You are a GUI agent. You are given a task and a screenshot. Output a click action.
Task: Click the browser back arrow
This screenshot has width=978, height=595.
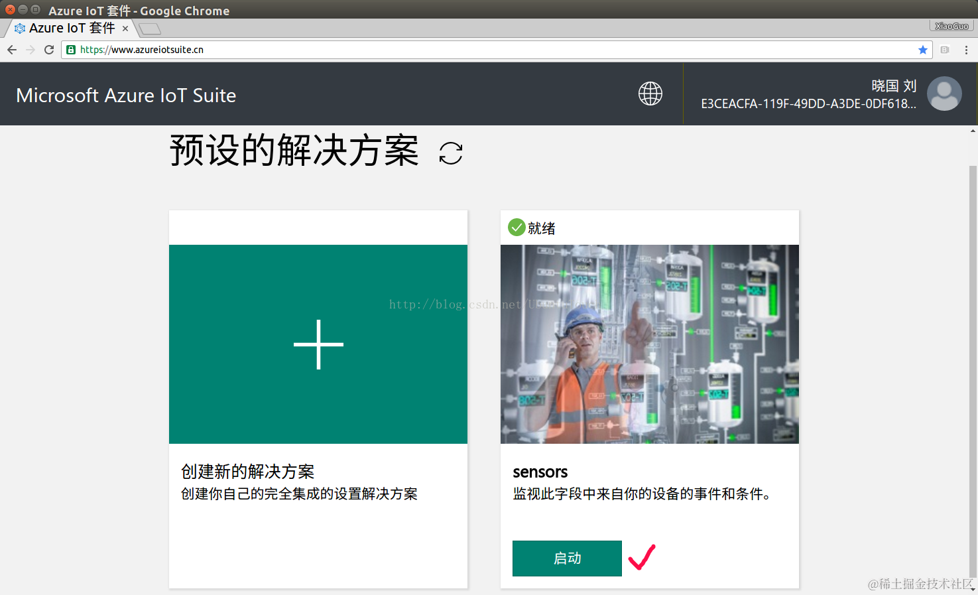12,50
